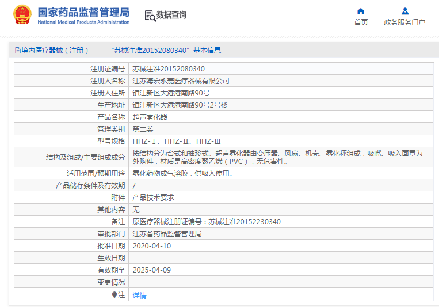Click the 生产地址 row label
This screenshot has height=307, width=439.
coord(111,105)
